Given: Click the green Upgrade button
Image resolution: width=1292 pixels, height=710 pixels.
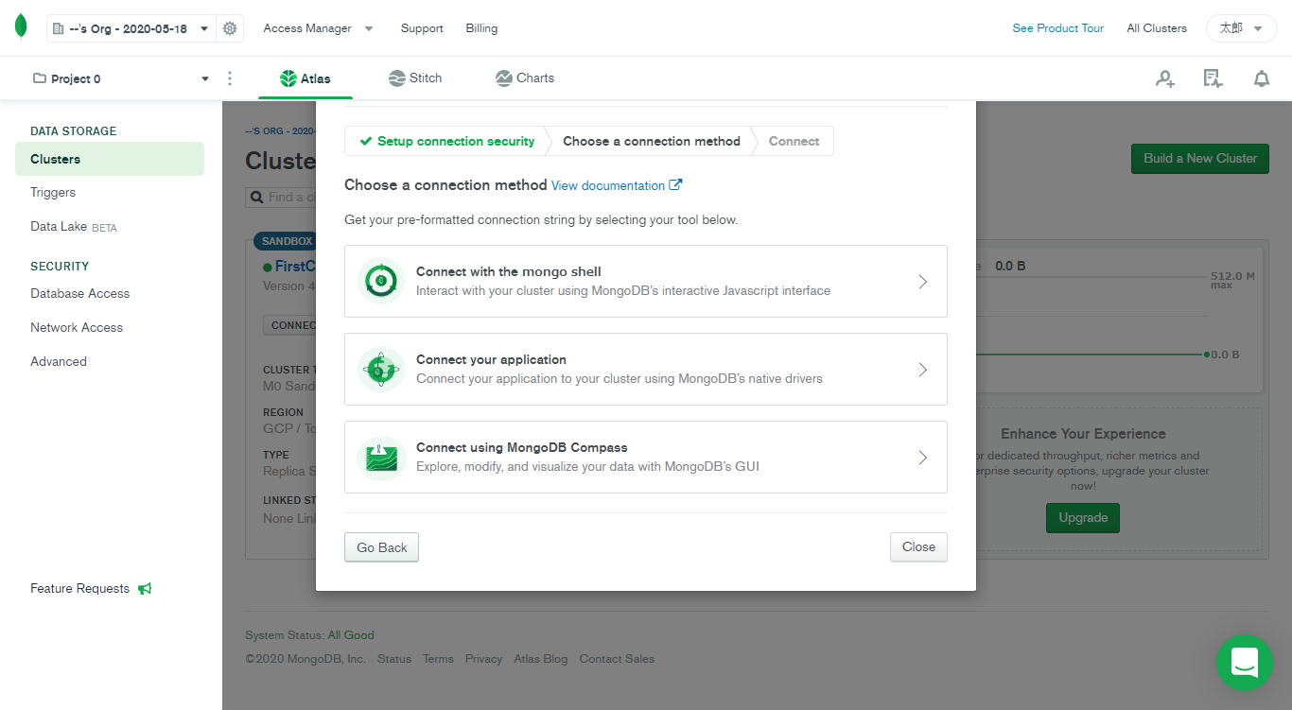Looking at the screenshot, I should pyautogui.click(x=1083, y=517).
